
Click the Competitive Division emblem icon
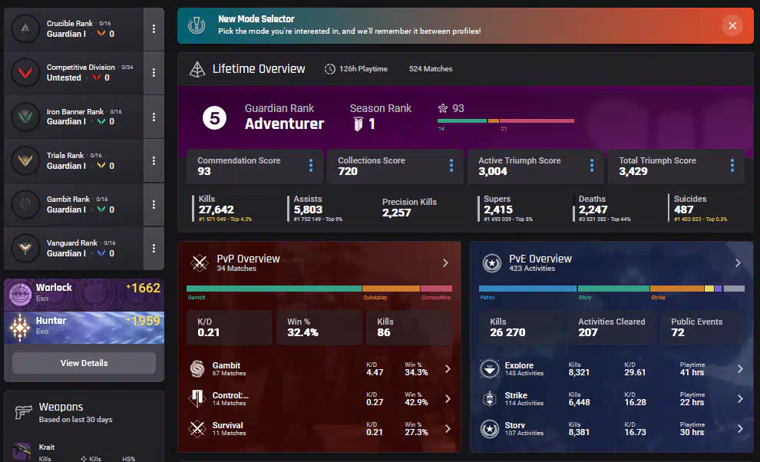25,73
